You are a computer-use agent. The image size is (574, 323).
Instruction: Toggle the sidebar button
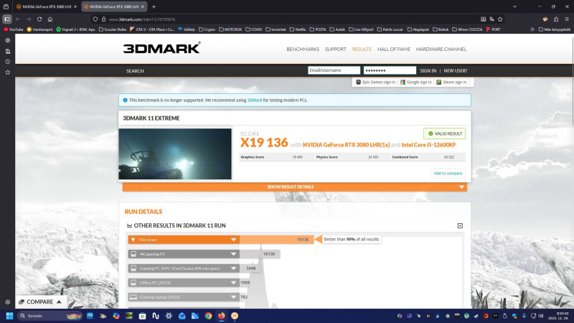(7, 19)
